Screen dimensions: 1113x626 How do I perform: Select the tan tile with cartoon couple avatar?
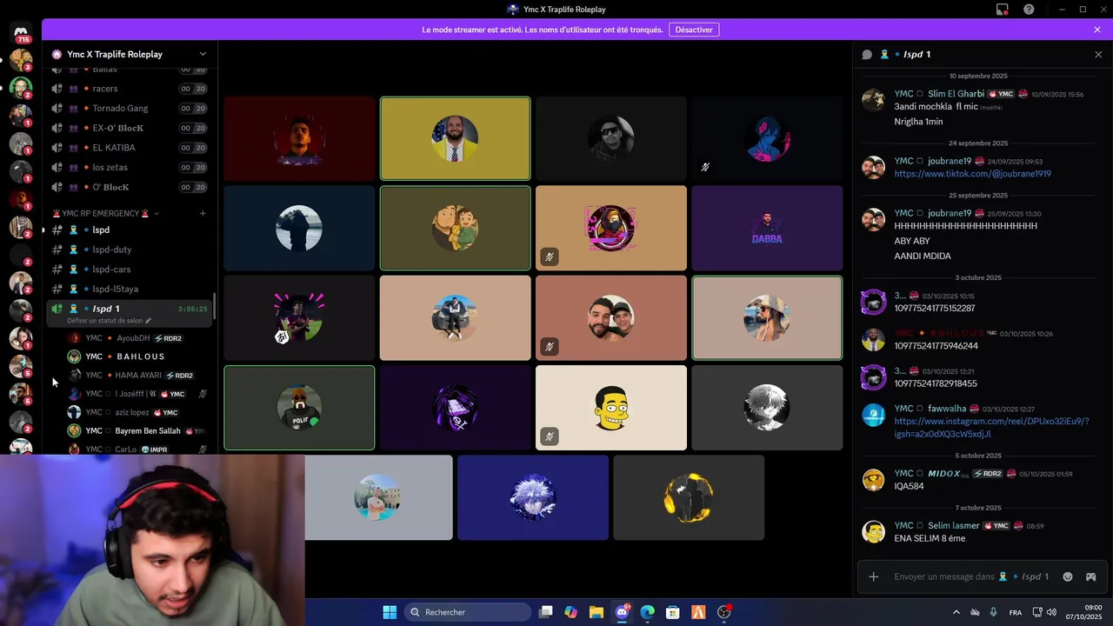coord(455,228)
